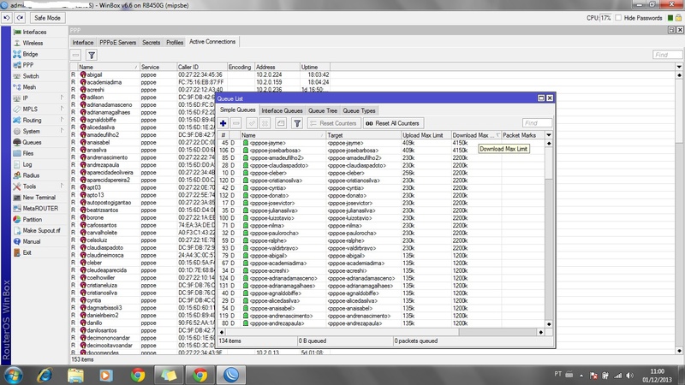Toggle the Hide Passwords checkbox
685x385 pixels.
[619, 17]
